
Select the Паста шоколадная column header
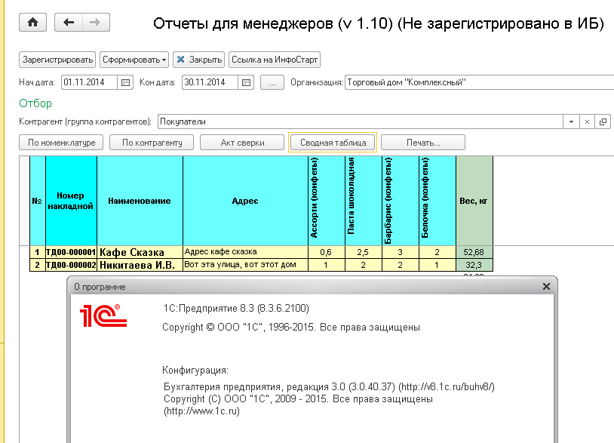(363, 201)
